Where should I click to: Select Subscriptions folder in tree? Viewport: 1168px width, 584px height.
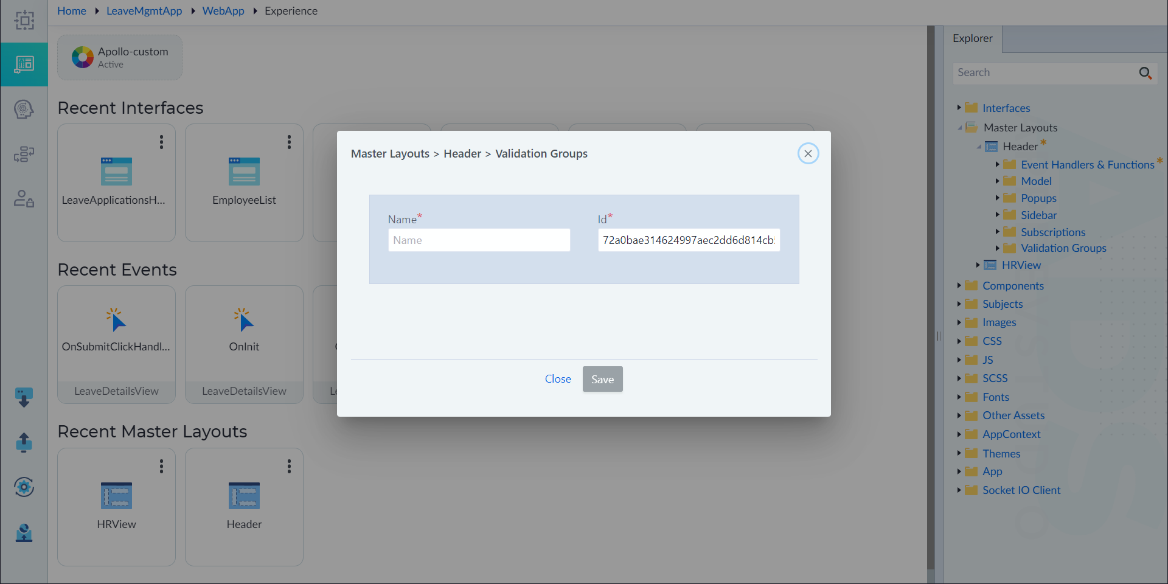(x=1052, y=232)
